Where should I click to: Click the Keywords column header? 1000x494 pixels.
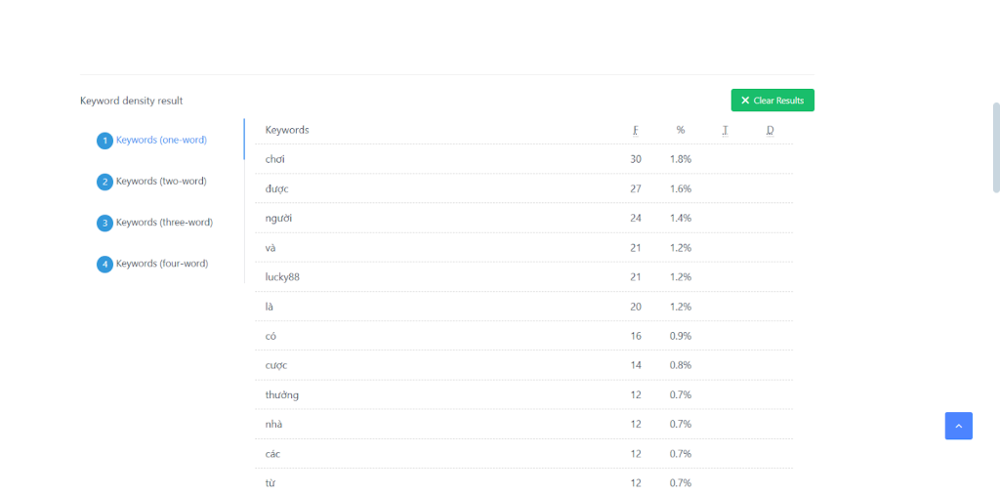287,130
